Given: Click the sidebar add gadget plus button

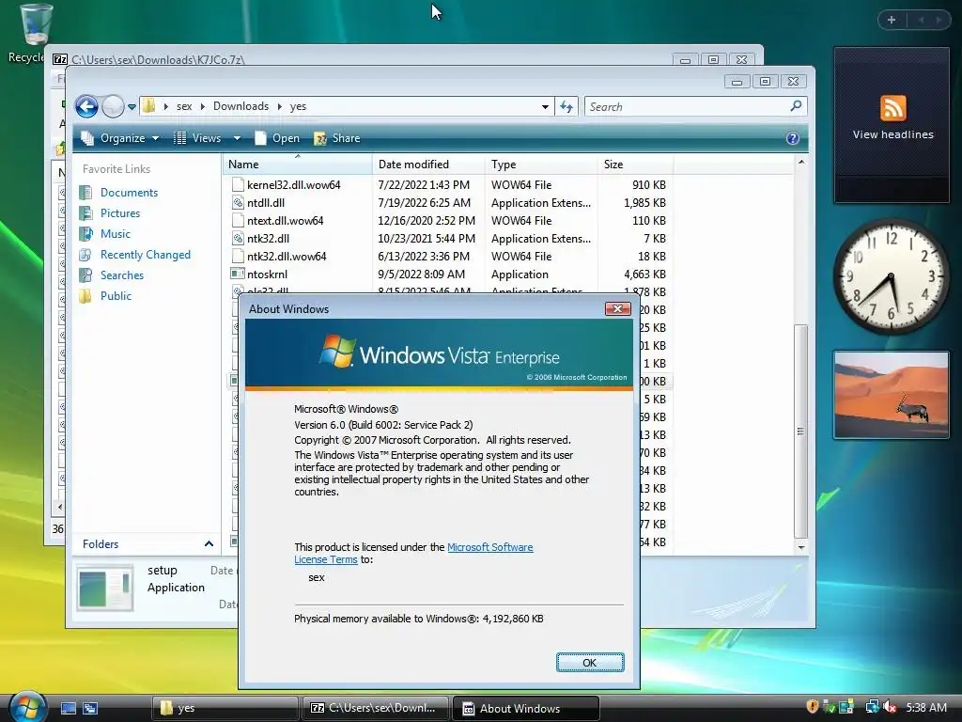Looking at the screenshot, I should (x=892, y=20).
